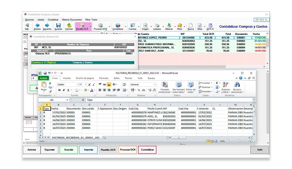Click the Listados printer icon
This screenshot has width=292, height=169.
(x=157, y=26)
